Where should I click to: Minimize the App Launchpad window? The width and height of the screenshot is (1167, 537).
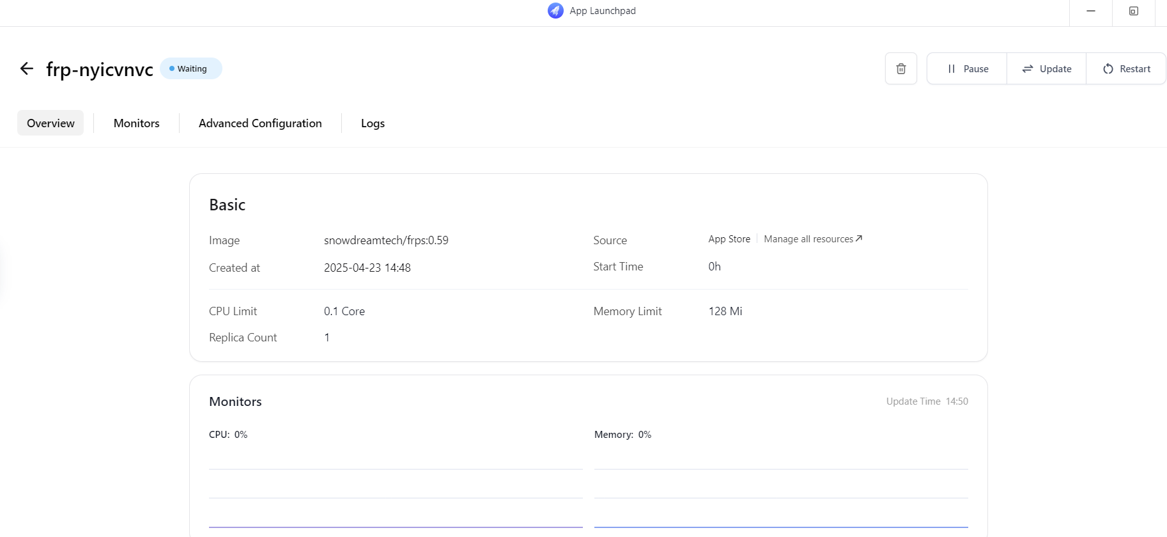tap(1090, 11)
